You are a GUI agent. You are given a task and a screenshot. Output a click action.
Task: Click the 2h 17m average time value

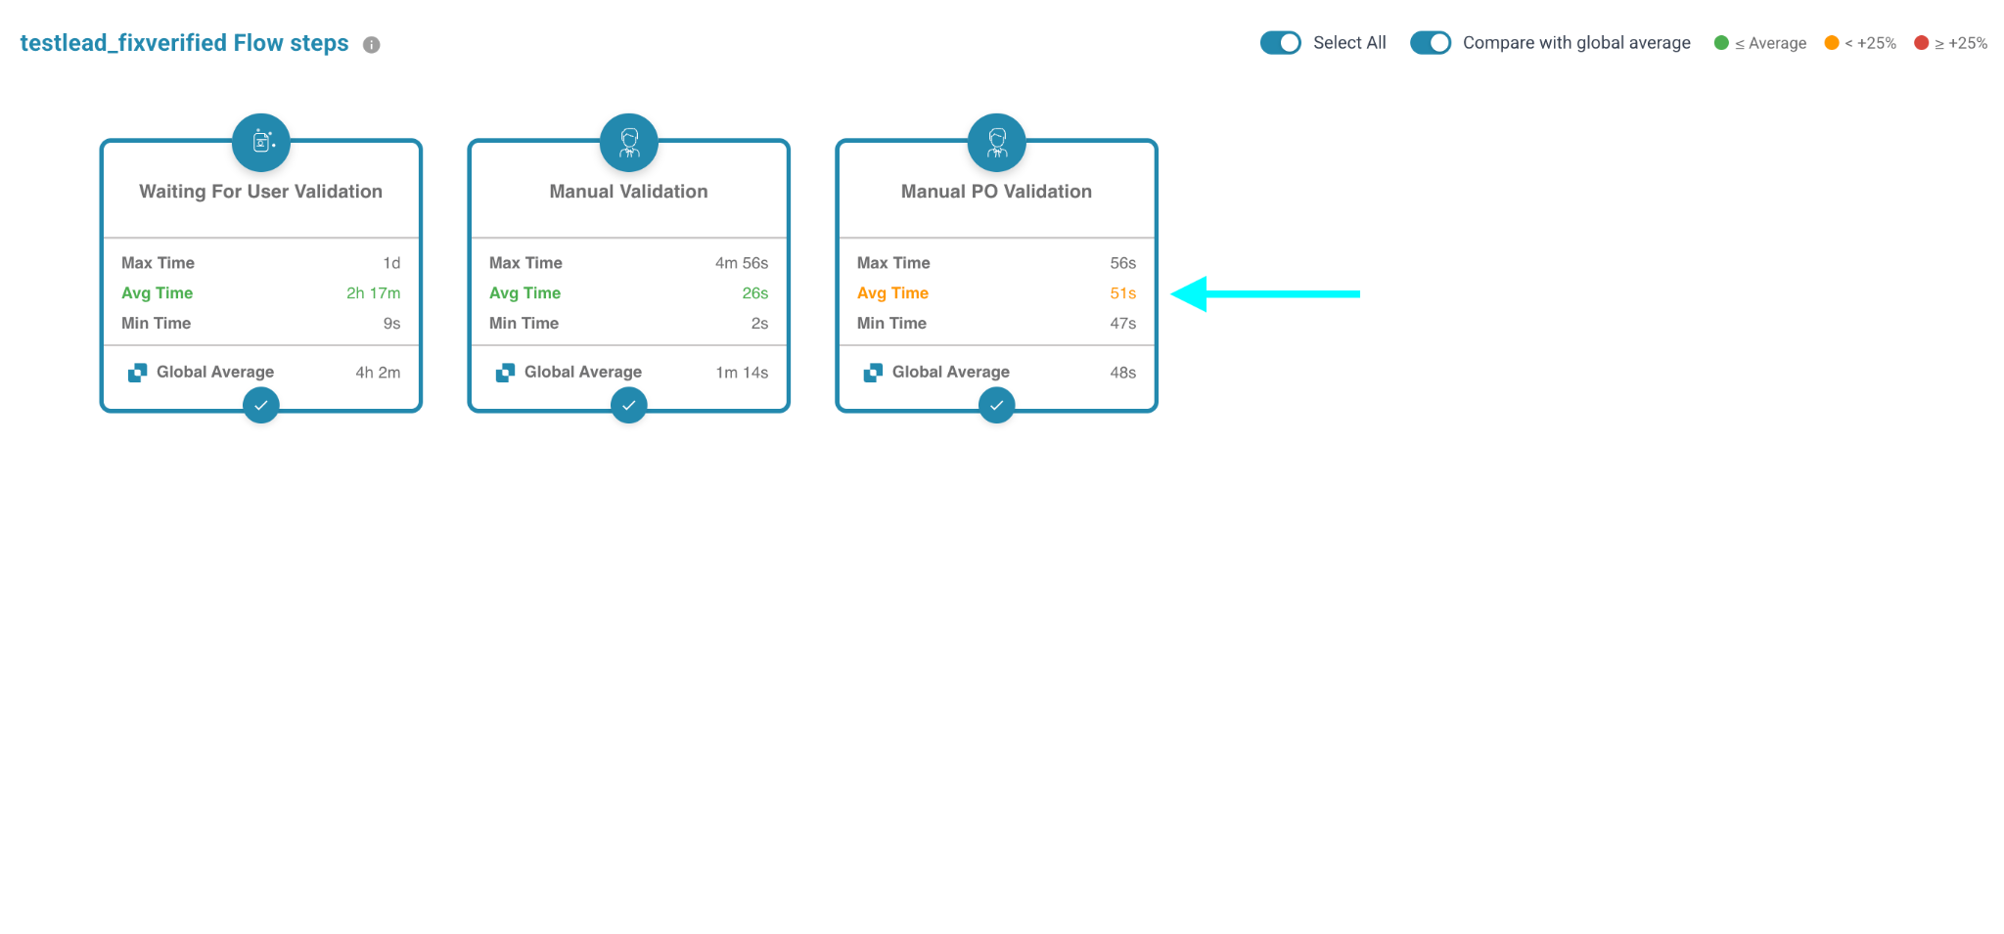pyautogui.click(x=374, y=293)
